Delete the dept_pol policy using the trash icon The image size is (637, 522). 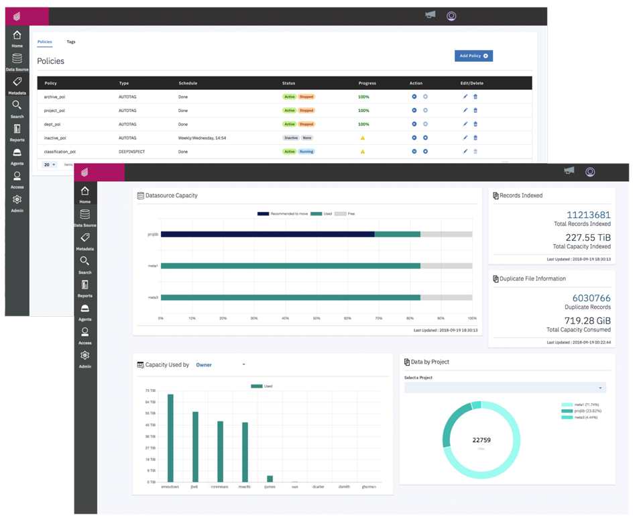(475, 124)
